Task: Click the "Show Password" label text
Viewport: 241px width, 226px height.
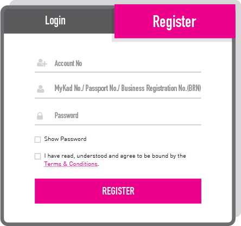Action: (65, 139)
